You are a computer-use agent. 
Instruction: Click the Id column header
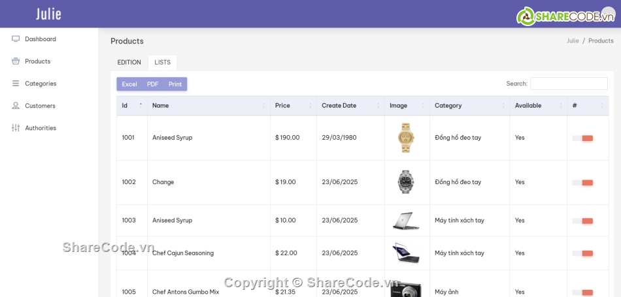tap(132, 106)
